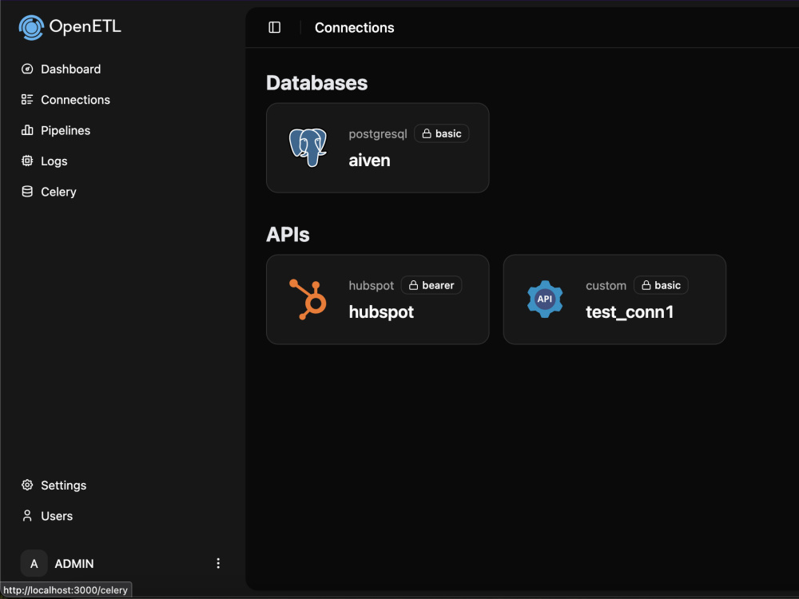799x599 pixels.
Task: Open the Dashboard page
Action: 71,69
